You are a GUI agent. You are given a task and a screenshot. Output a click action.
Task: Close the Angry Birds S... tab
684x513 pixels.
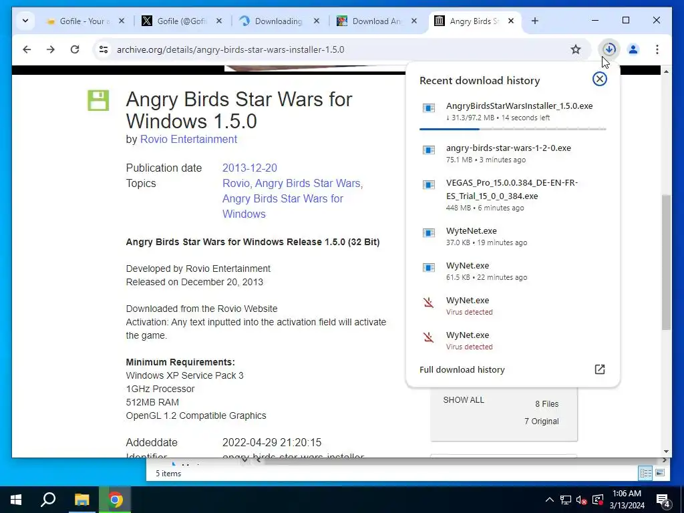[x=511, y=21]
